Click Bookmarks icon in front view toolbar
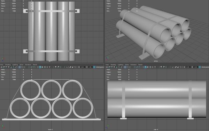Image resolution: width=209 pixels, height=131 pixels. 9,67
